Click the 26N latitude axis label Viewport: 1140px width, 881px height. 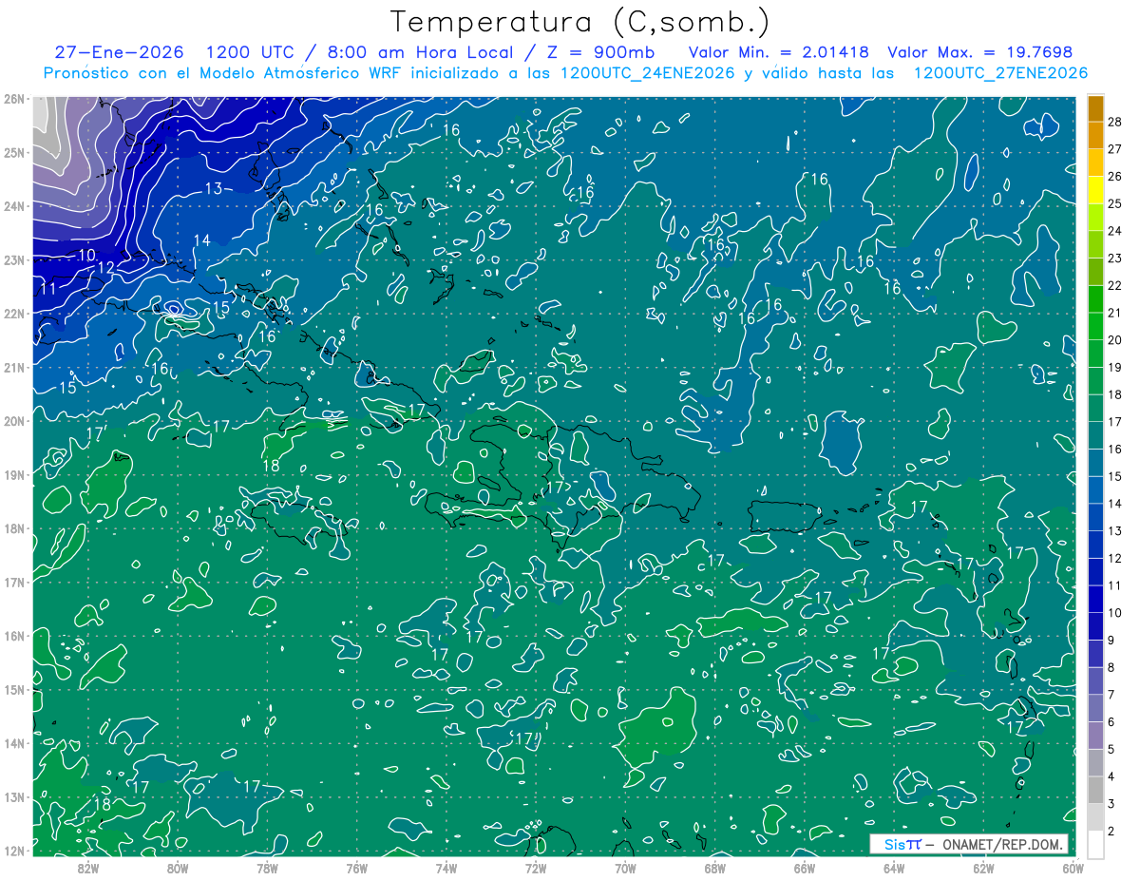[x=13, y=98]
